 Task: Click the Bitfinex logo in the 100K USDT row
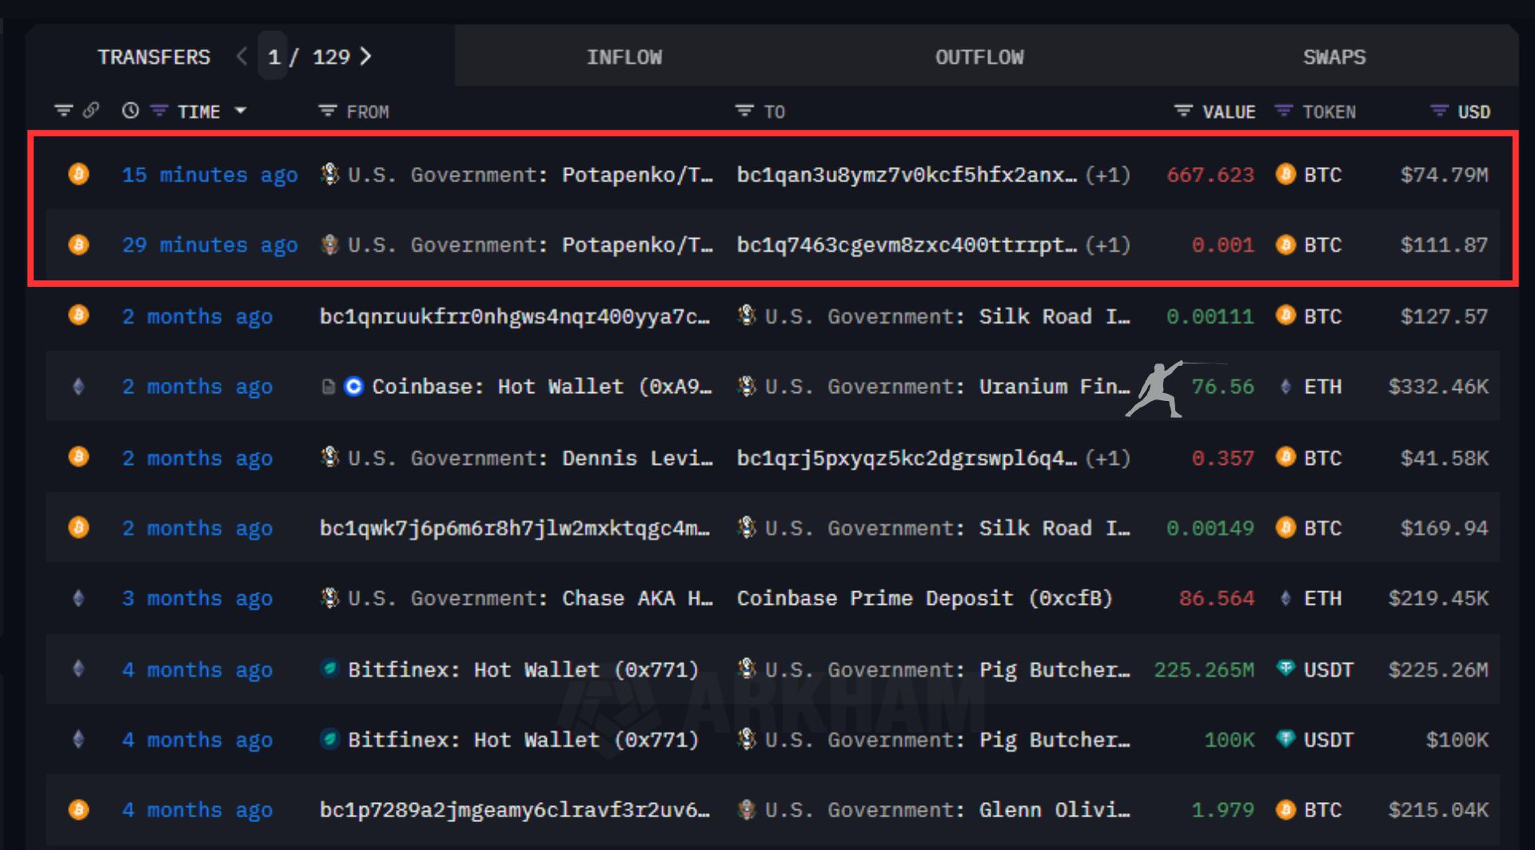click(329, 739)
